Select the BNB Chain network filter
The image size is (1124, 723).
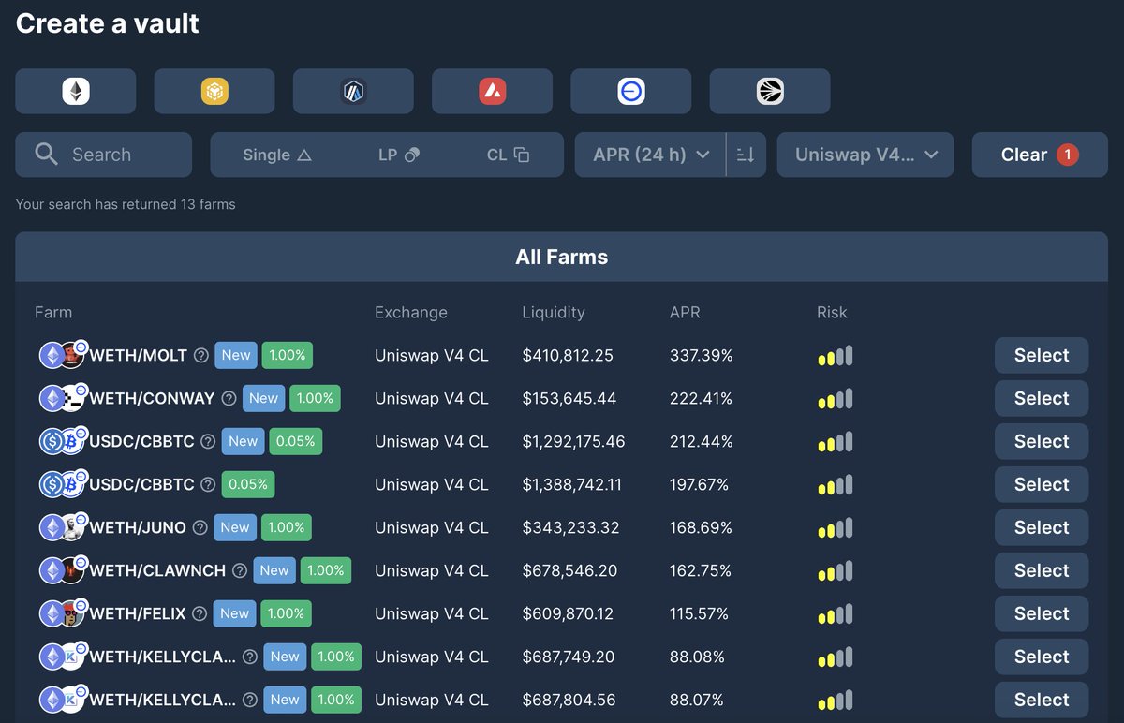(214, 91)
